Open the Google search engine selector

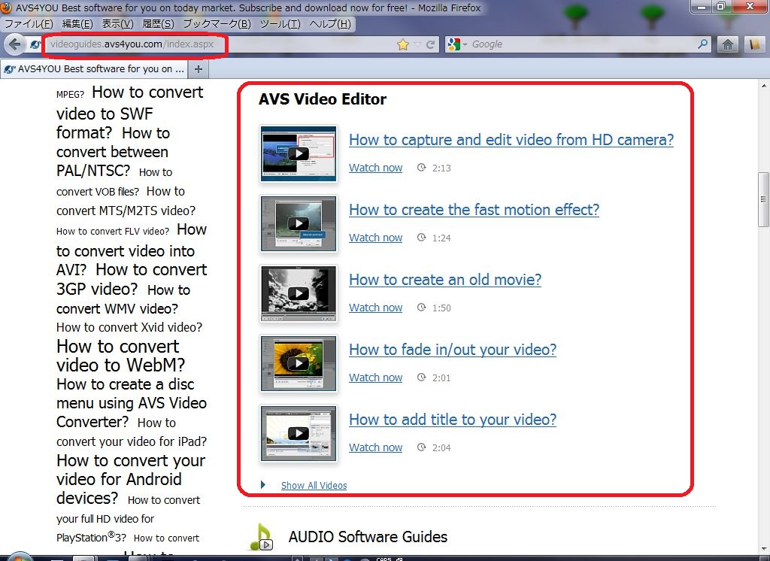[457, 44]
